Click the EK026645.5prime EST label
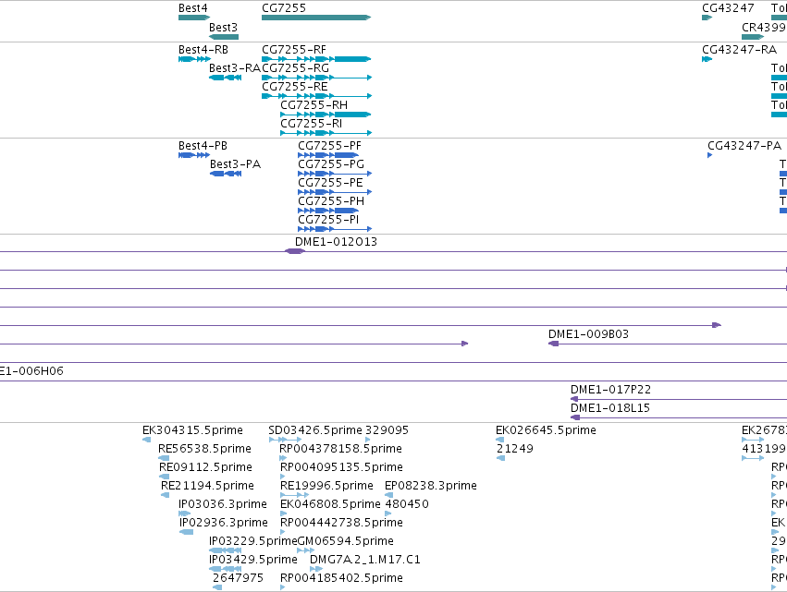 click(546, 430)
